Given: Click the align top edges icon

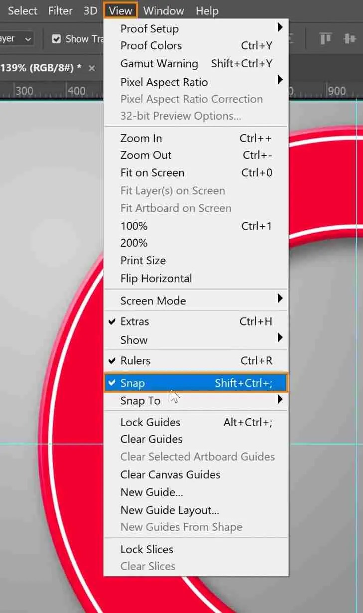Looking at the screenshot, I should point(325,38).
